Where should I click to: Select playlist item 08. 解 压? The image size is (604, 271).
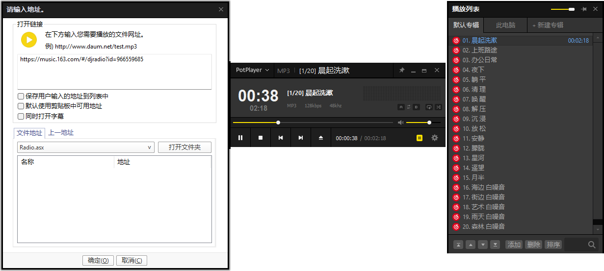[521, 109]
